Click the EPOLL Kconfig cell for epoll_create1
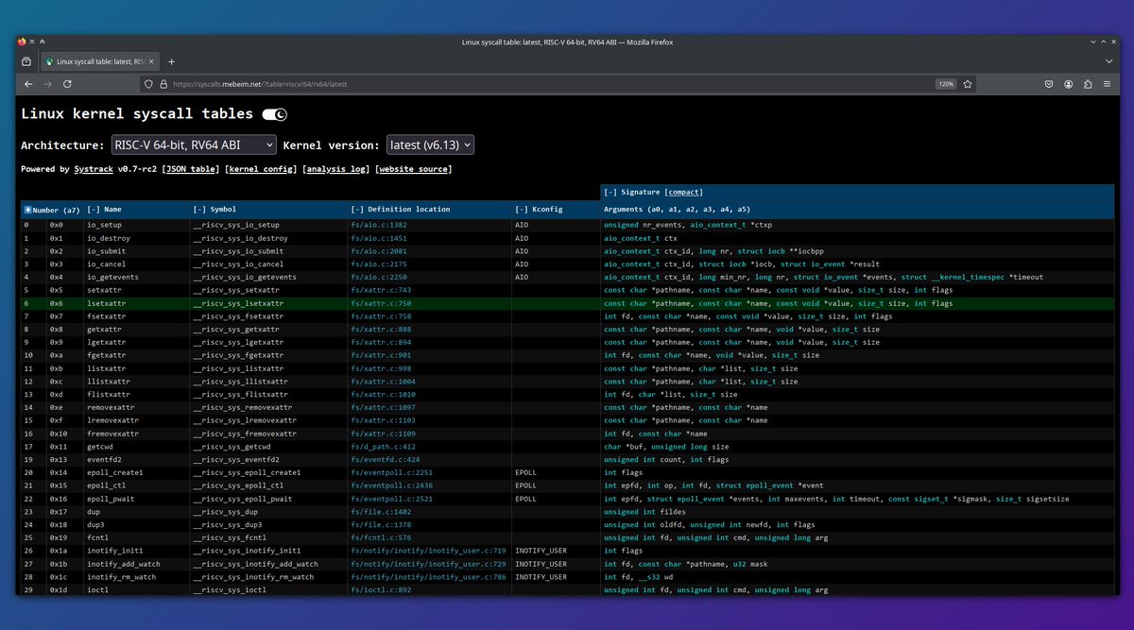 556,472
